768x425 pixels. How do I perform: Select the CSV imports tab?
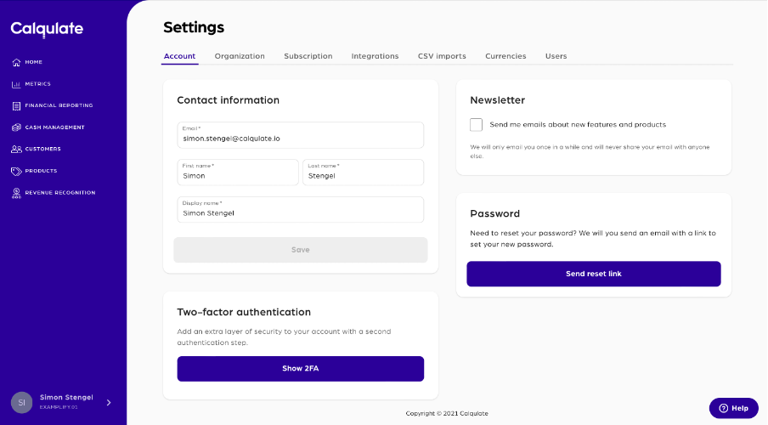coord(442,56)
